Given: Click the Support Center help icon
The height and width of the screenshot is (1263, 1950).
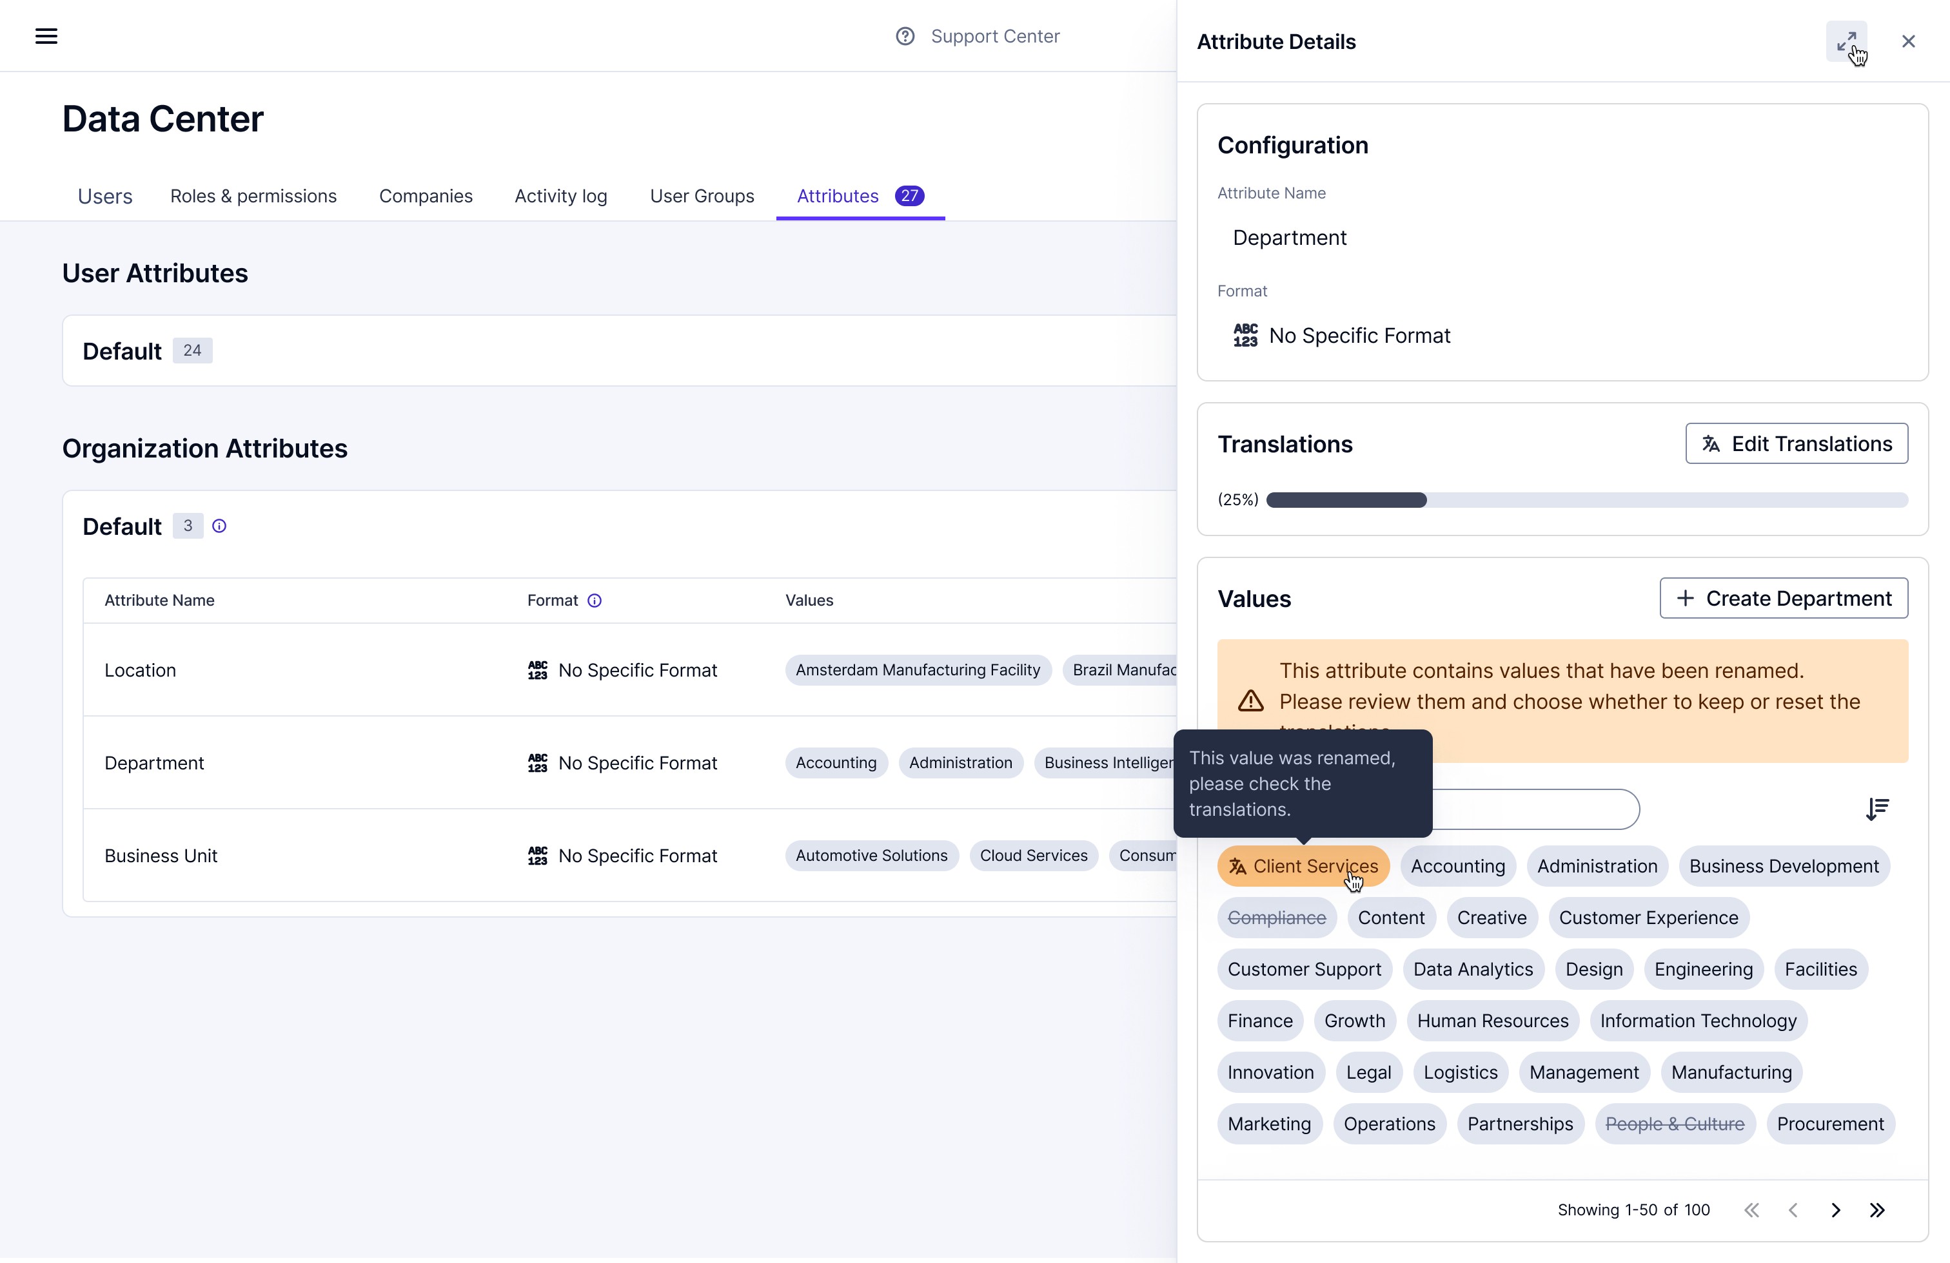Looking at the screenshot, I should point(905,36).
